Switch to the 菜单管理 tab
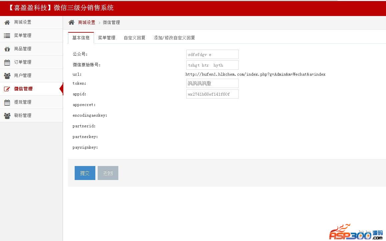This screenshot has height=241, width=386. 107,38
